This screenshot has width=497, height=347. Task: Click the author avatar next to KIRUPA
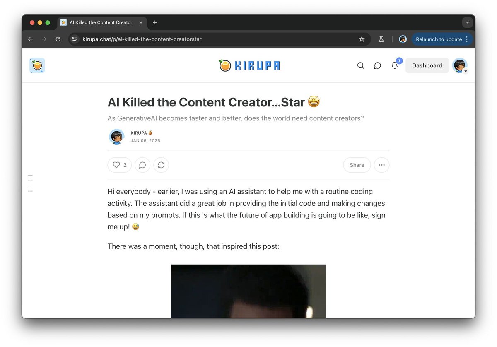pyautogui.click(x=117, y=137)
